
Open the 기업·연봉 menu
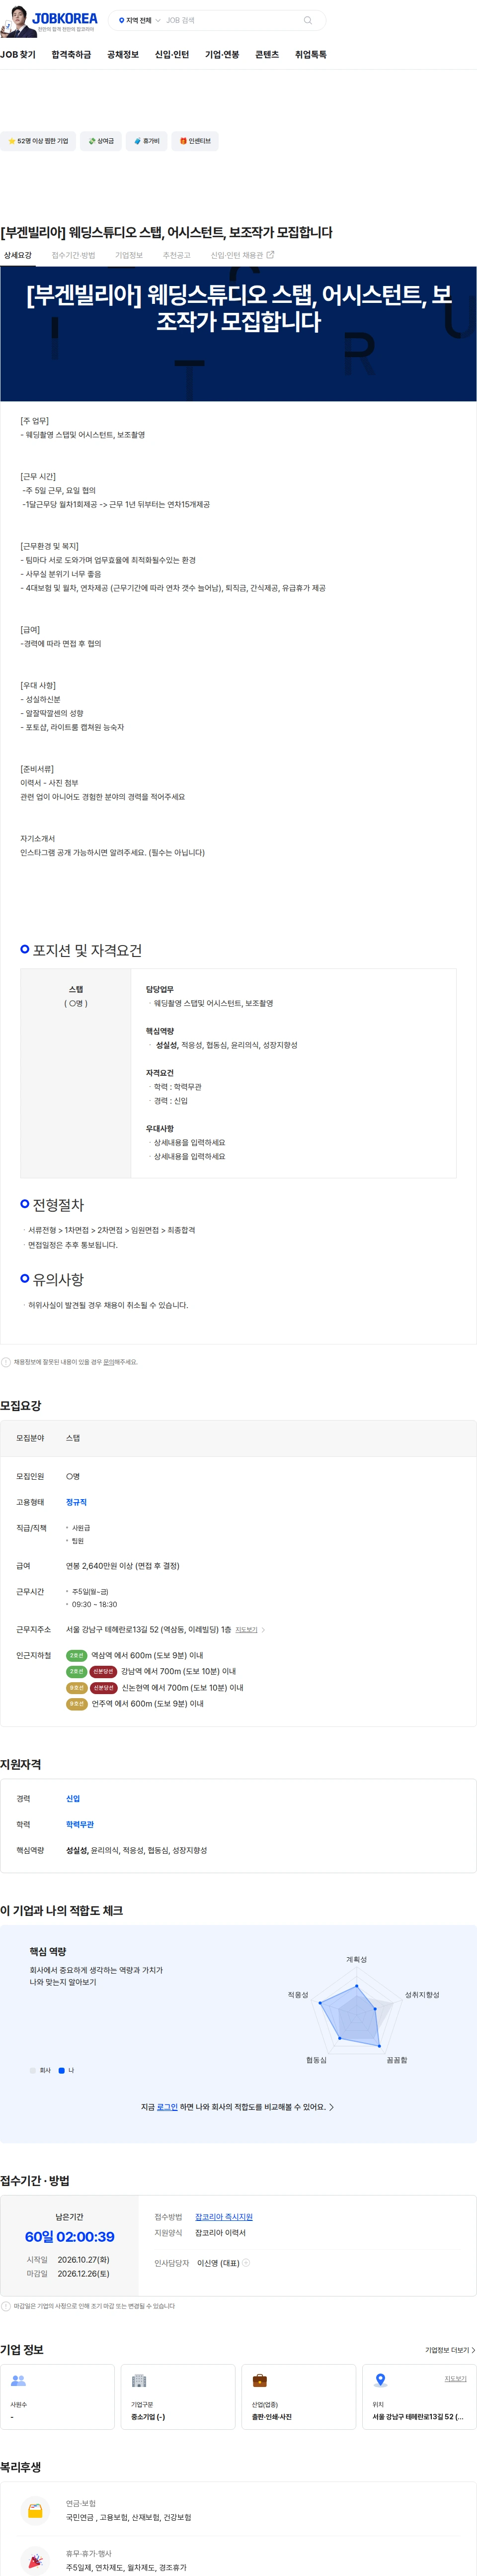(x=222, y=55)
